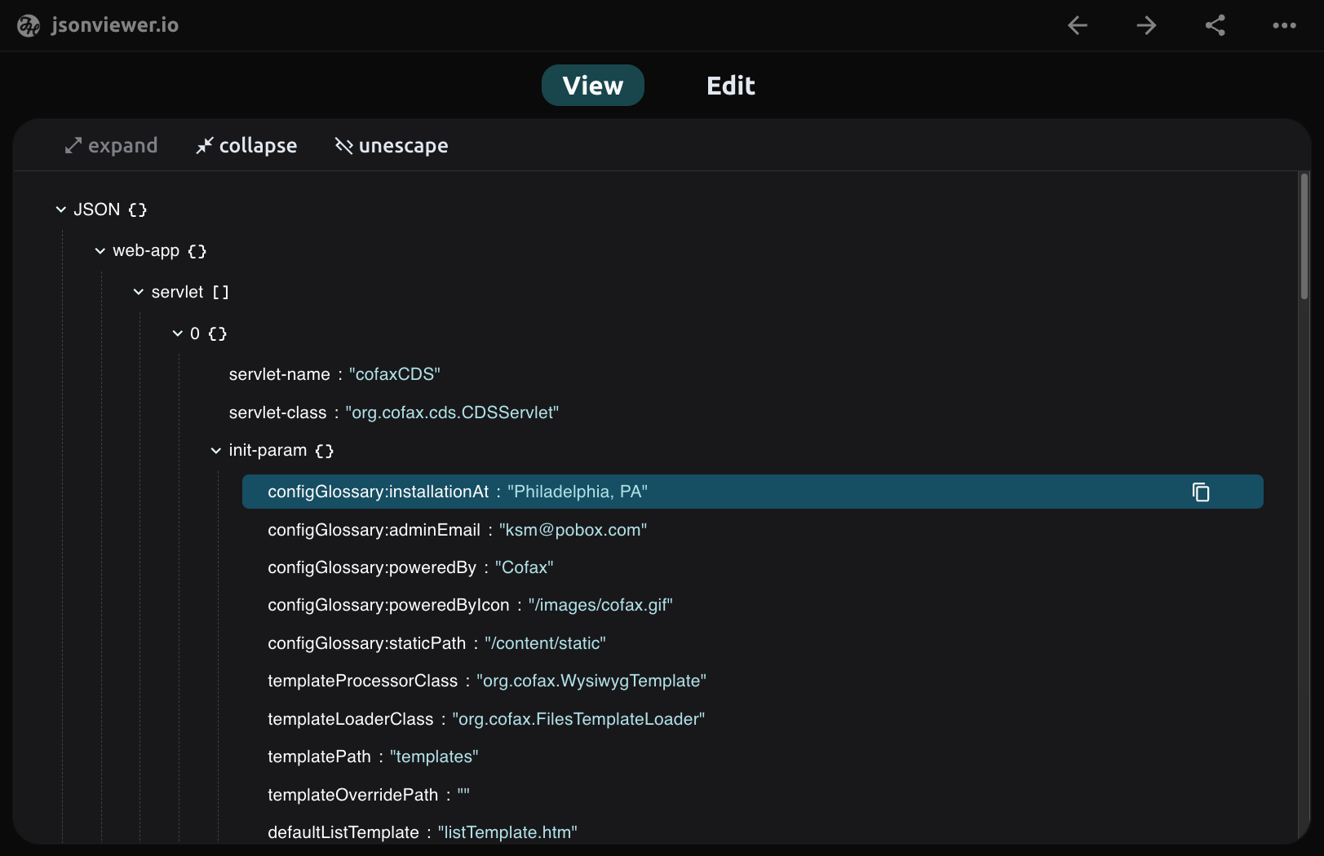Viewport: 1324px width, 856px height.
Task: Select configGlossary:adminEmail key
Action: [x=374, y=530]
